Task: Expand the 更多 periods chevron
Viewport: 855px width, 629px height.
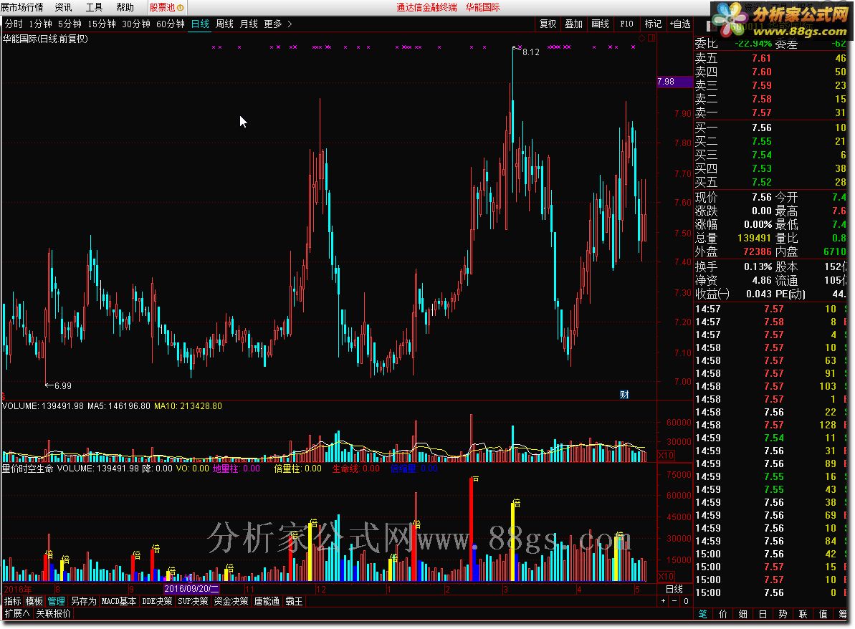Action: 290,24
